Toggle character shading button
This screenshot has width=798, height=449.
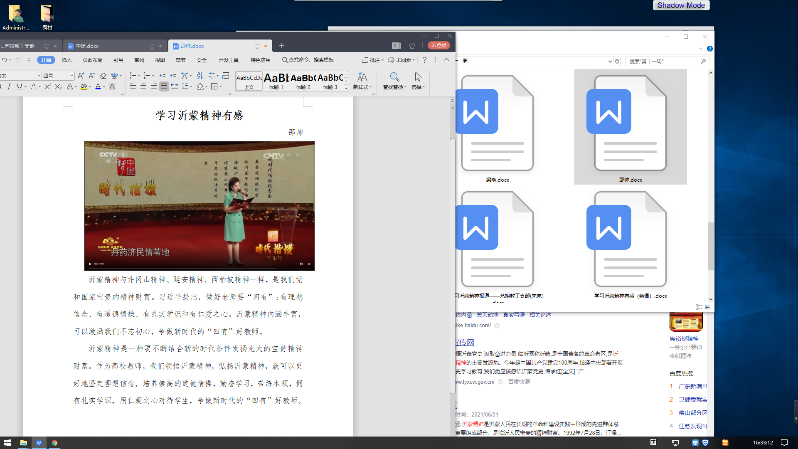[x=112, y=86]
